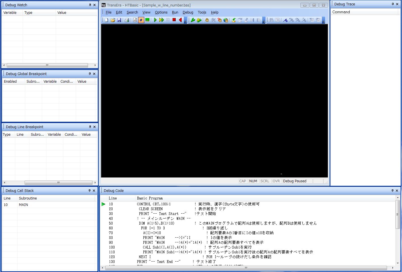Open the Options menu

click(161, 12)
